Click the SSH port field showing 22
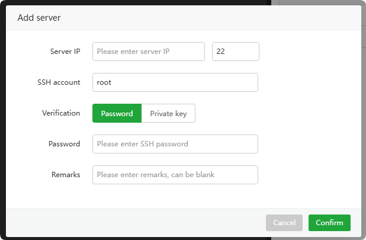 235,52
